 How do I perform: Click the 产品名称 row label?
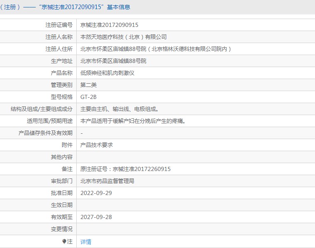point(62,73)
